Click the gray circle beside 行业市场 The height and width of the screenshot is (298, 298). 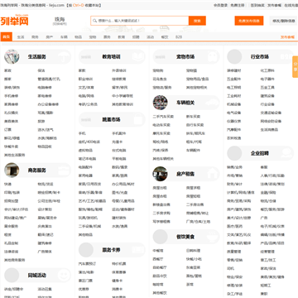[x=234, y=56]
